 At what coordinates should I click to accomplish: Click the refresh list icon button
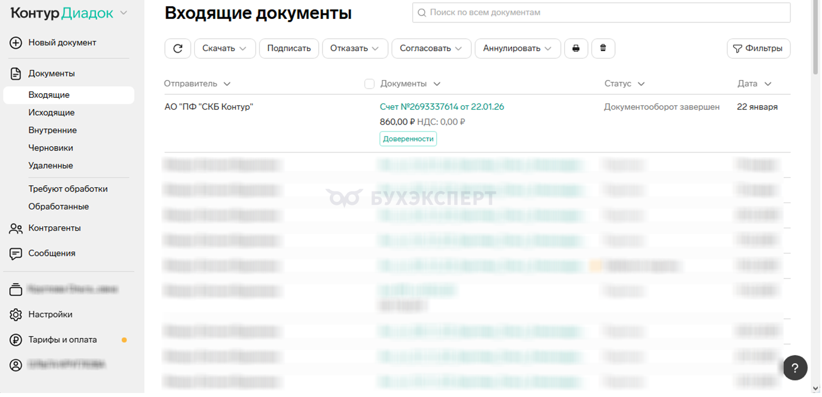pyautogui.click(x=178, y=48)
